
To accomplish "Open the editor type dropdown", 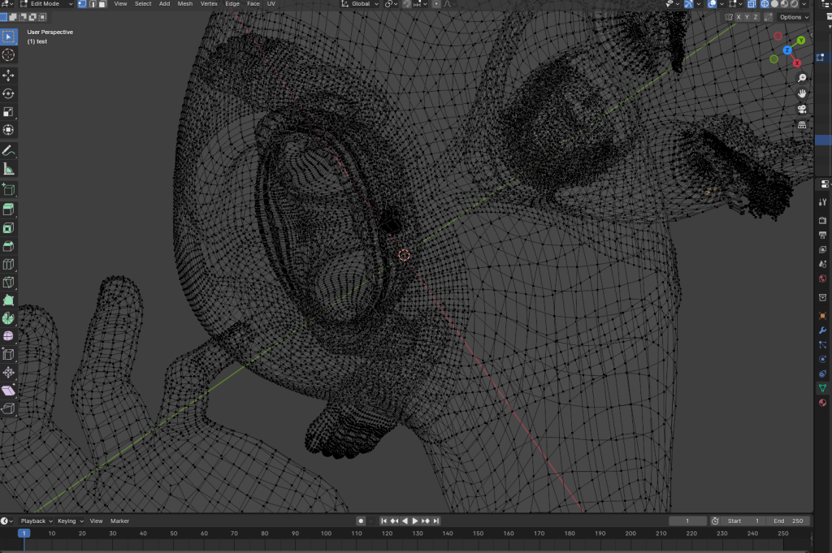I will (x=7, y=4).
